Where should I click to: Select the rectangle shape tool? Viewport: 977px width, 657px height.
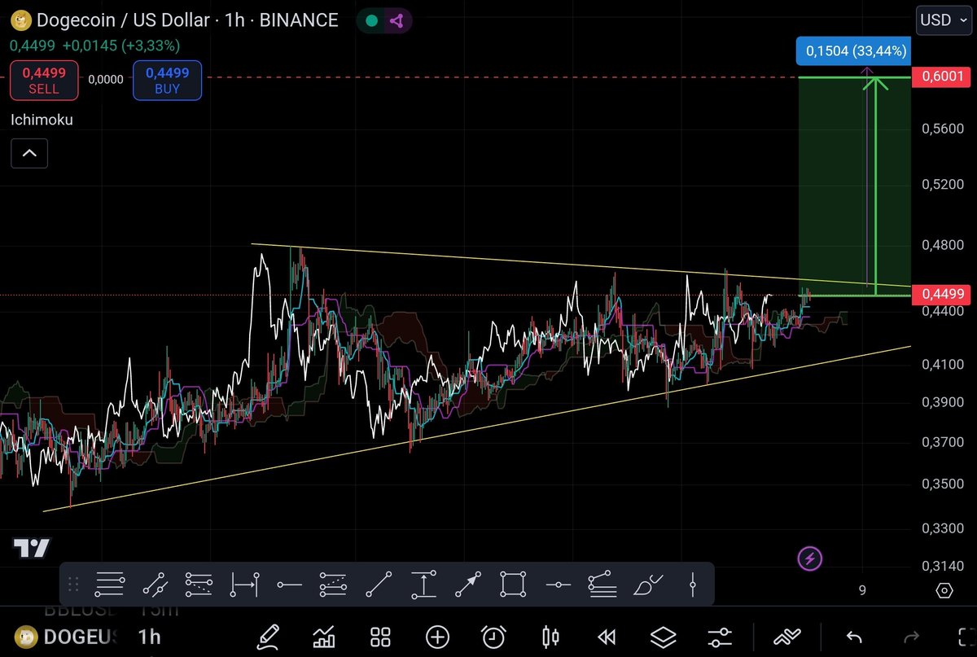pyautogui.click(x=512, y=584)
